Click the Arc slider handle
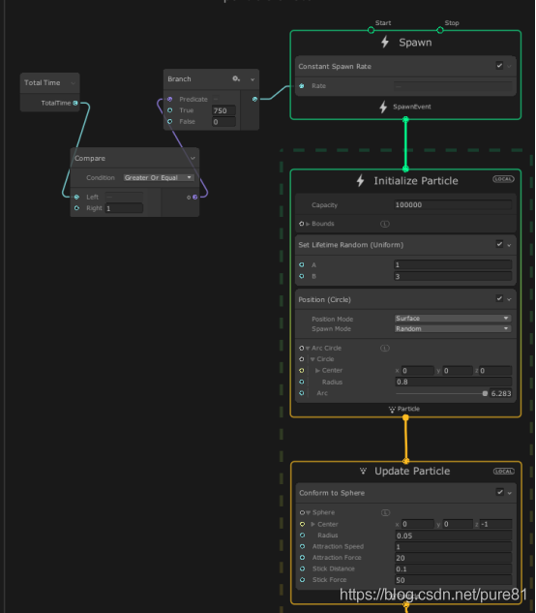This screenshot has height=613, width=536. tap(485, 394)
